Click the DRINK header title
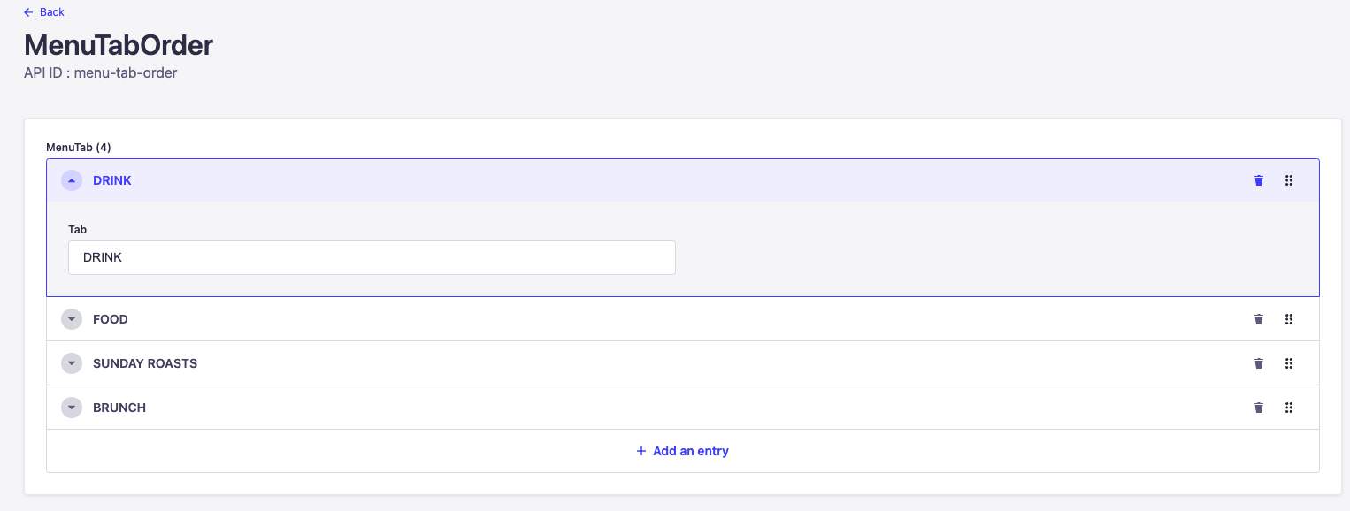Image resolution: width=1350 pixels, height=511 pixels. point(112,180)
